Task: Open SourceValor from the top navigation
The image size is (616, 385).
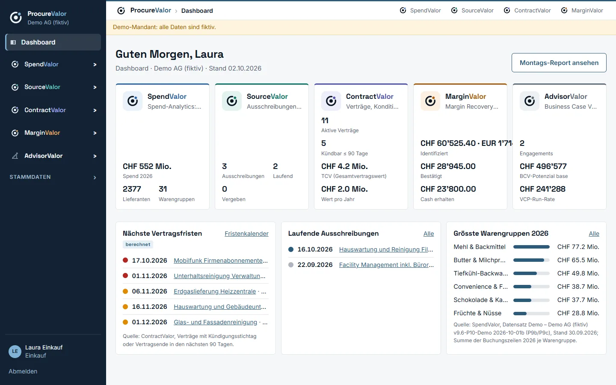Action: coord(472,10)
